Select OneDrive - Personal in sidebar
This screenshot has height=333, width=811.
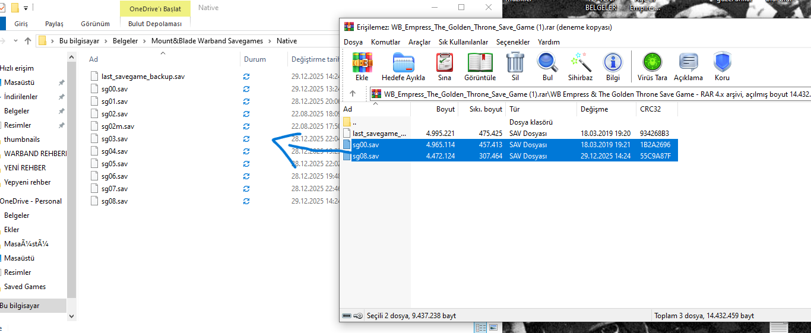pyautogui.click(x=31, y=201)
